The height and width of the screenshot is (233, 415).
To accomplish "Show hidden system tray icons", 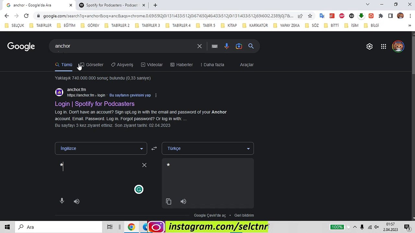I will [355, 227].
